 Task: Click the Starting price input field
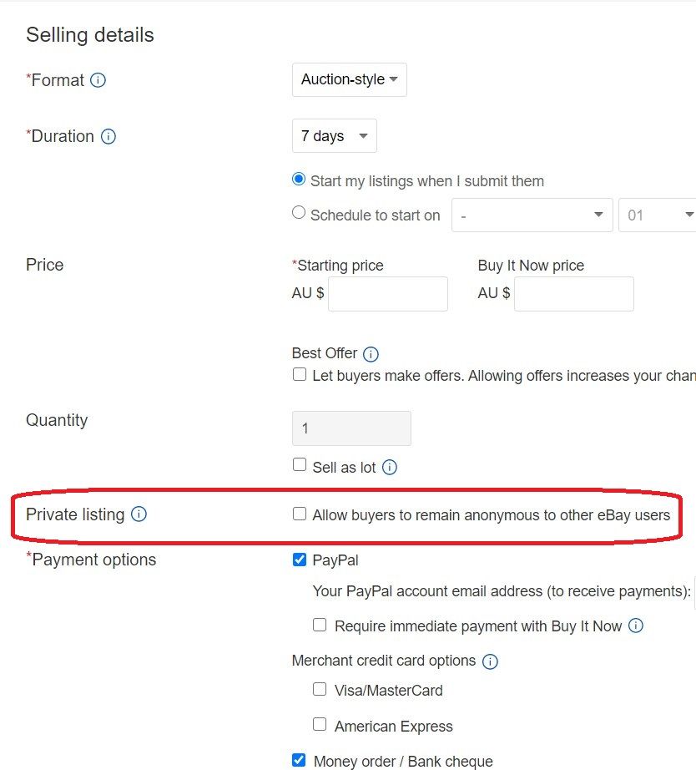coord(388,294)
